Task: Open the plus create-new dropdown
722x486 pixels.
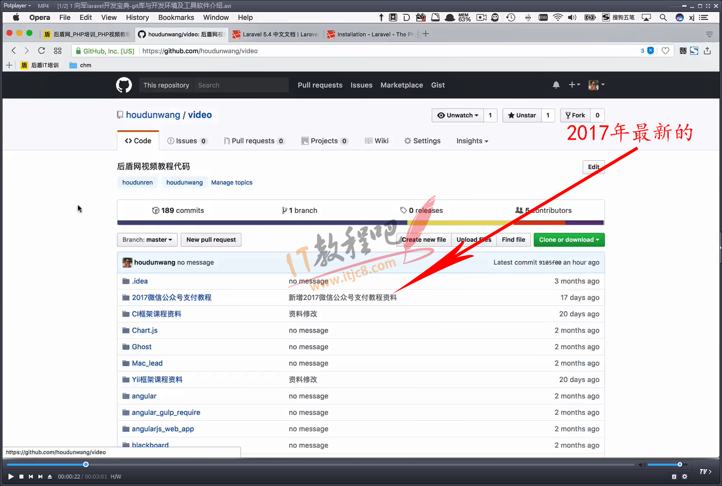Action: [x=574, y=85]
